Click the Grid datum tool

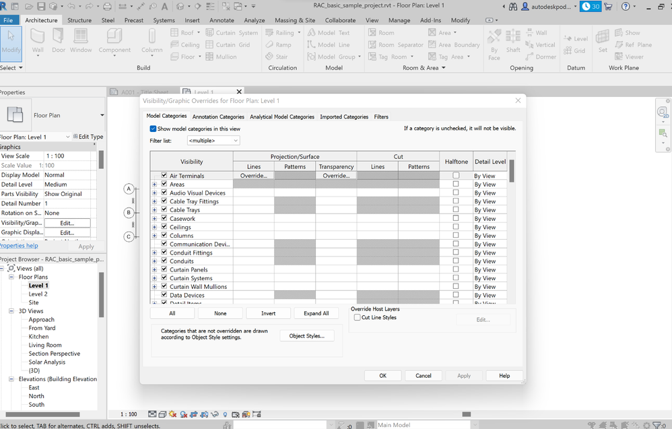(x=574, y=51)
